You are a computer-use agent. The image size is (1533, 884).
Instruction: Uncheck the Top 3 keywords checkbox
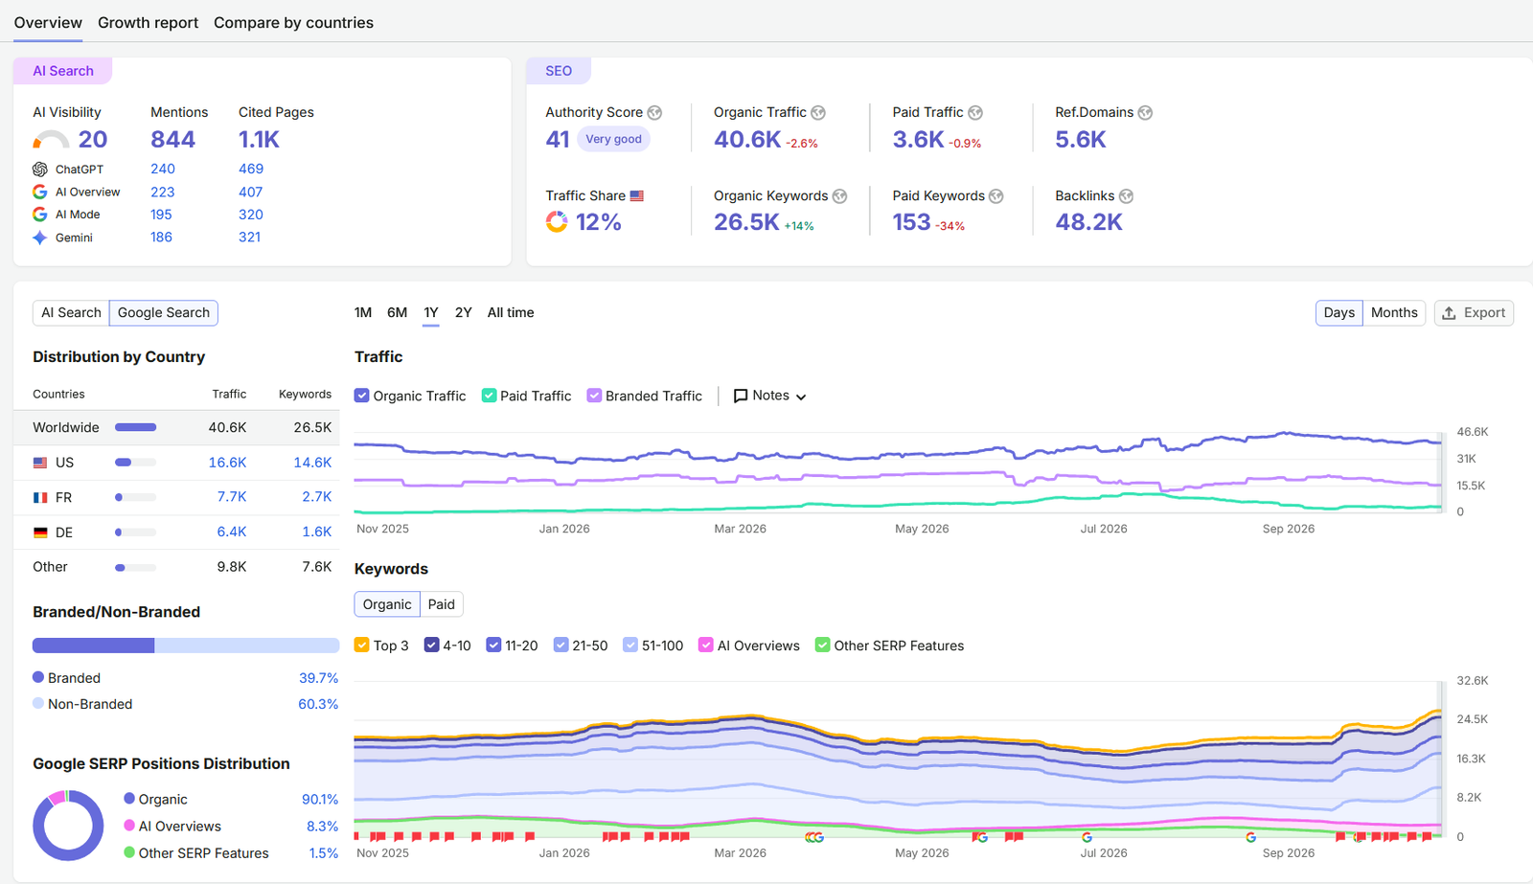[362, 646]
